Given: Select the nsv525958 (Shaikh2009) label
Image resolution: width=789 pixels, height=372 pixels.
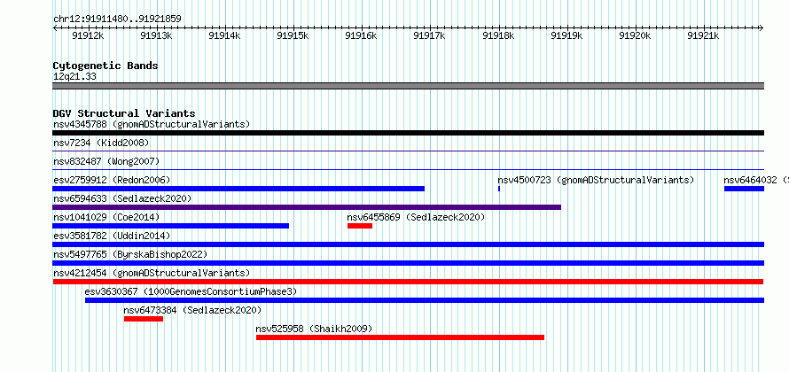Looking at the screenshot, I should 314,329.
